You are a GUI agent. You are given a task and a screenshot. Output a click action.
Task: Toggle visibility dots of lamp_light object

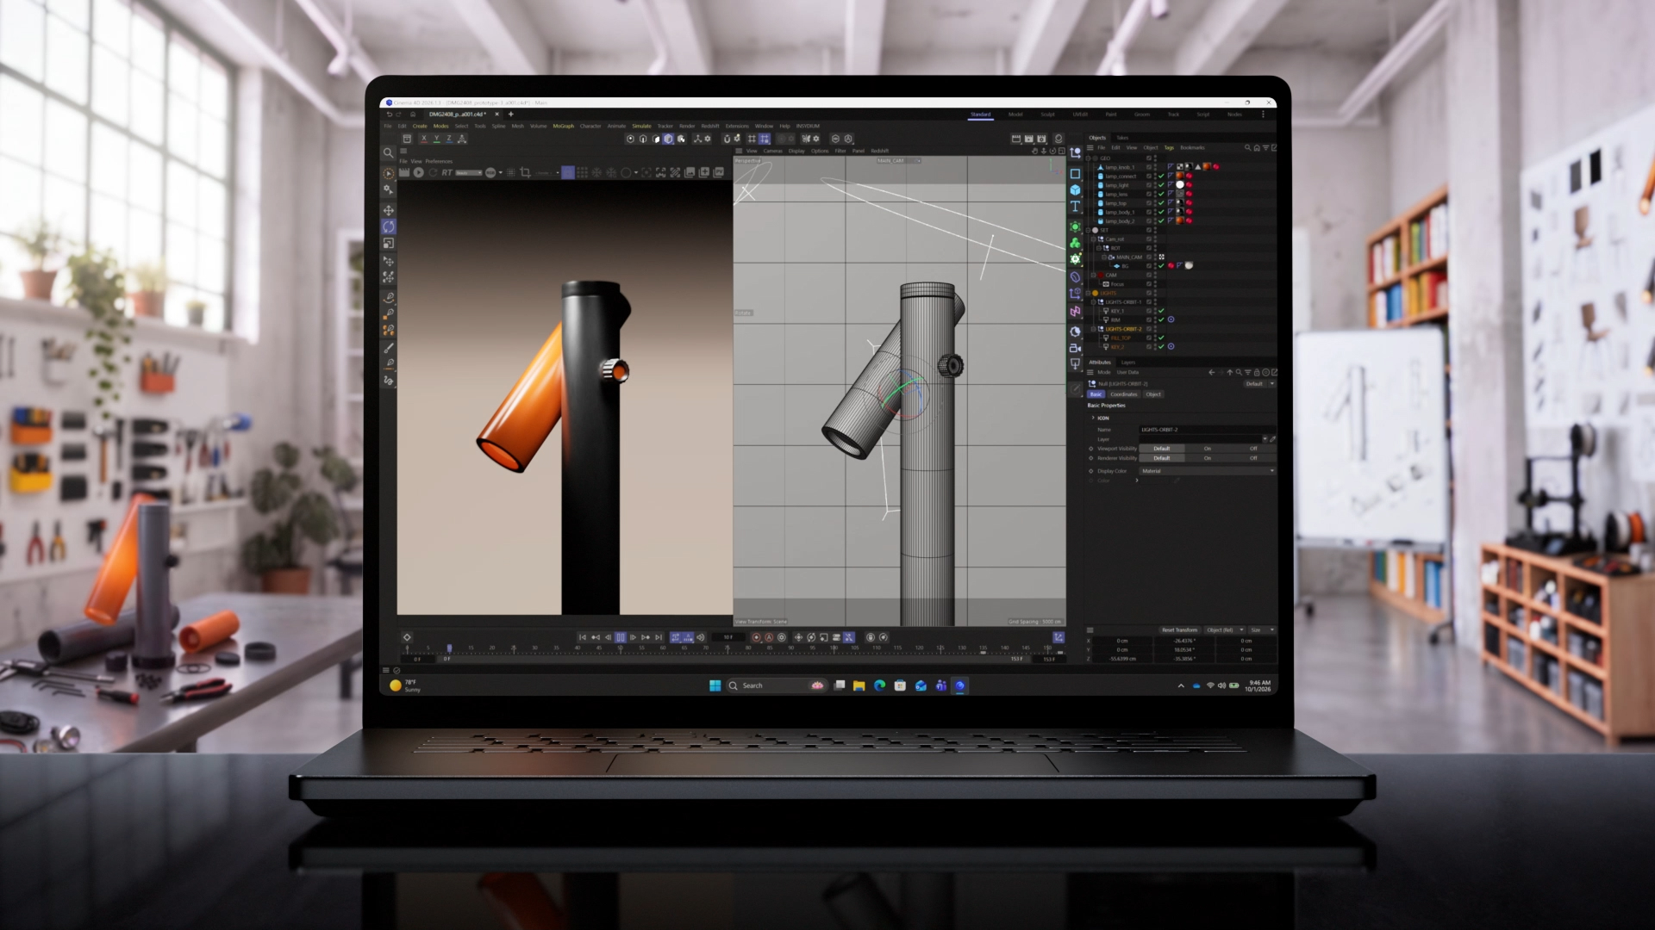pyautogui.click(x=1155, y=185)
